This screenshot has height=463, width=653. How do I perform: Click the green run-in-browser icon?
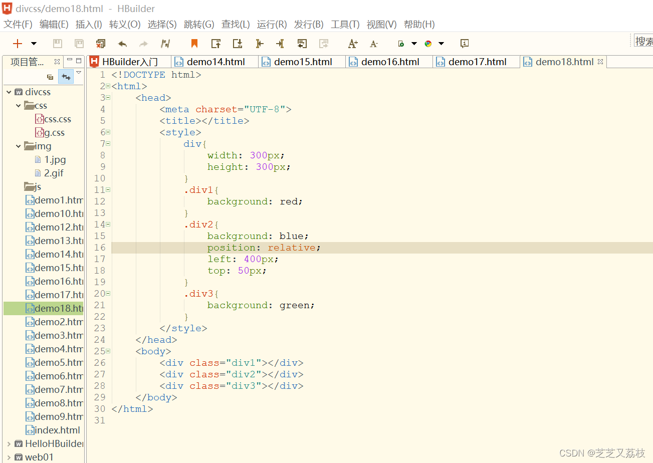click(401, 44)
